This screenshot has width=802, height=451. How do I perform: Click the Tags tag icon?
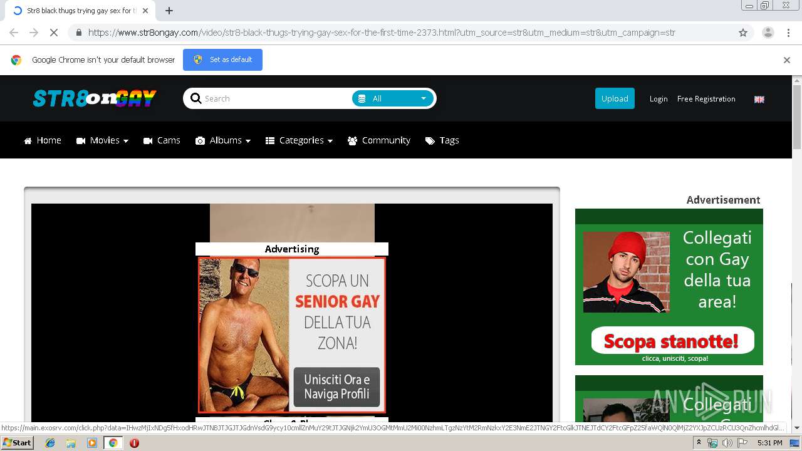tap(430, 141)
